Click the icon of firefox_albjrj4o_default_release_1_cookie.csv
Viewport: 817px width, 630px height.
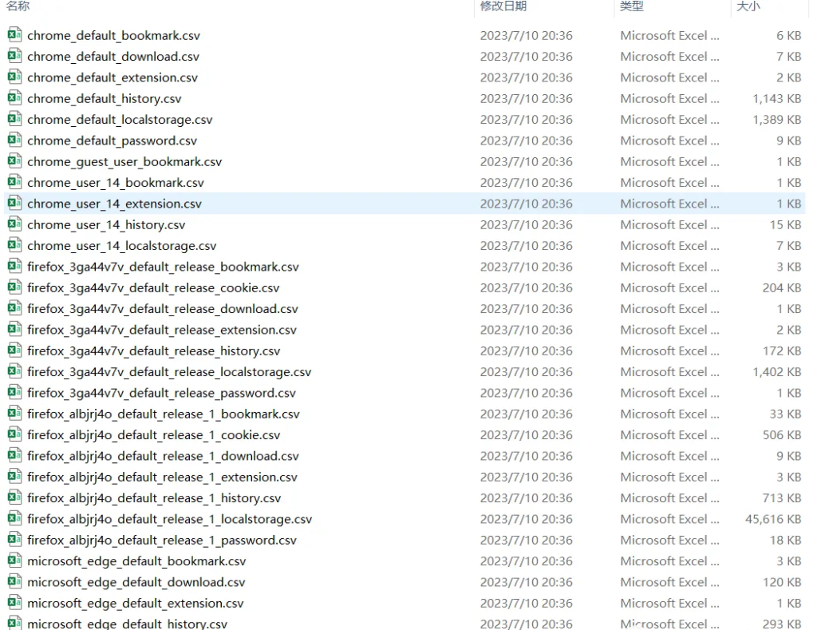coord(14,434)
